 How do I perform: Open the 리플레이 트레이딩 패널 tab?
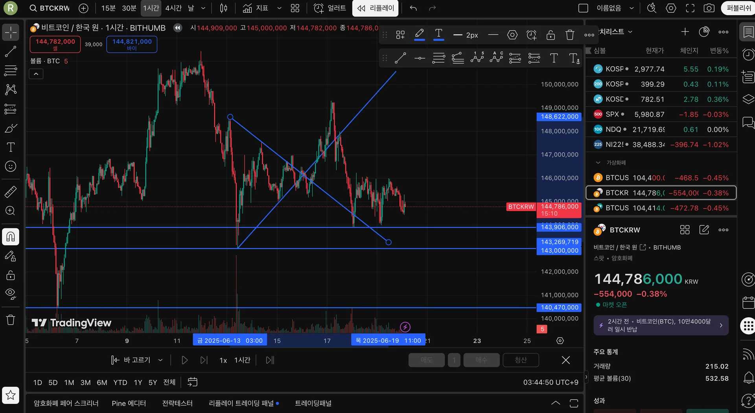(241, 403)
